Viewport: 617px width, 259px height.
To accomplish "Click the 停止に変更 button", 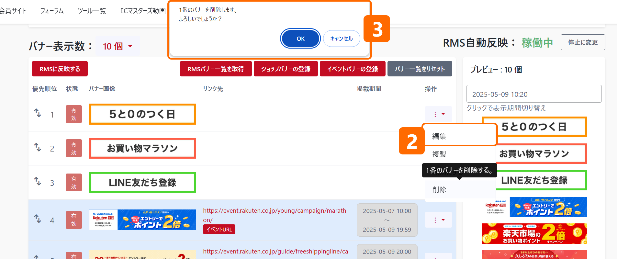I will [583, 42].
